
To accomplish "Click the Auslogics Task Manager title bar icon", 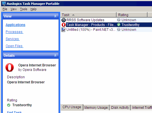I will pyautogui.click(x=4, y=3).
